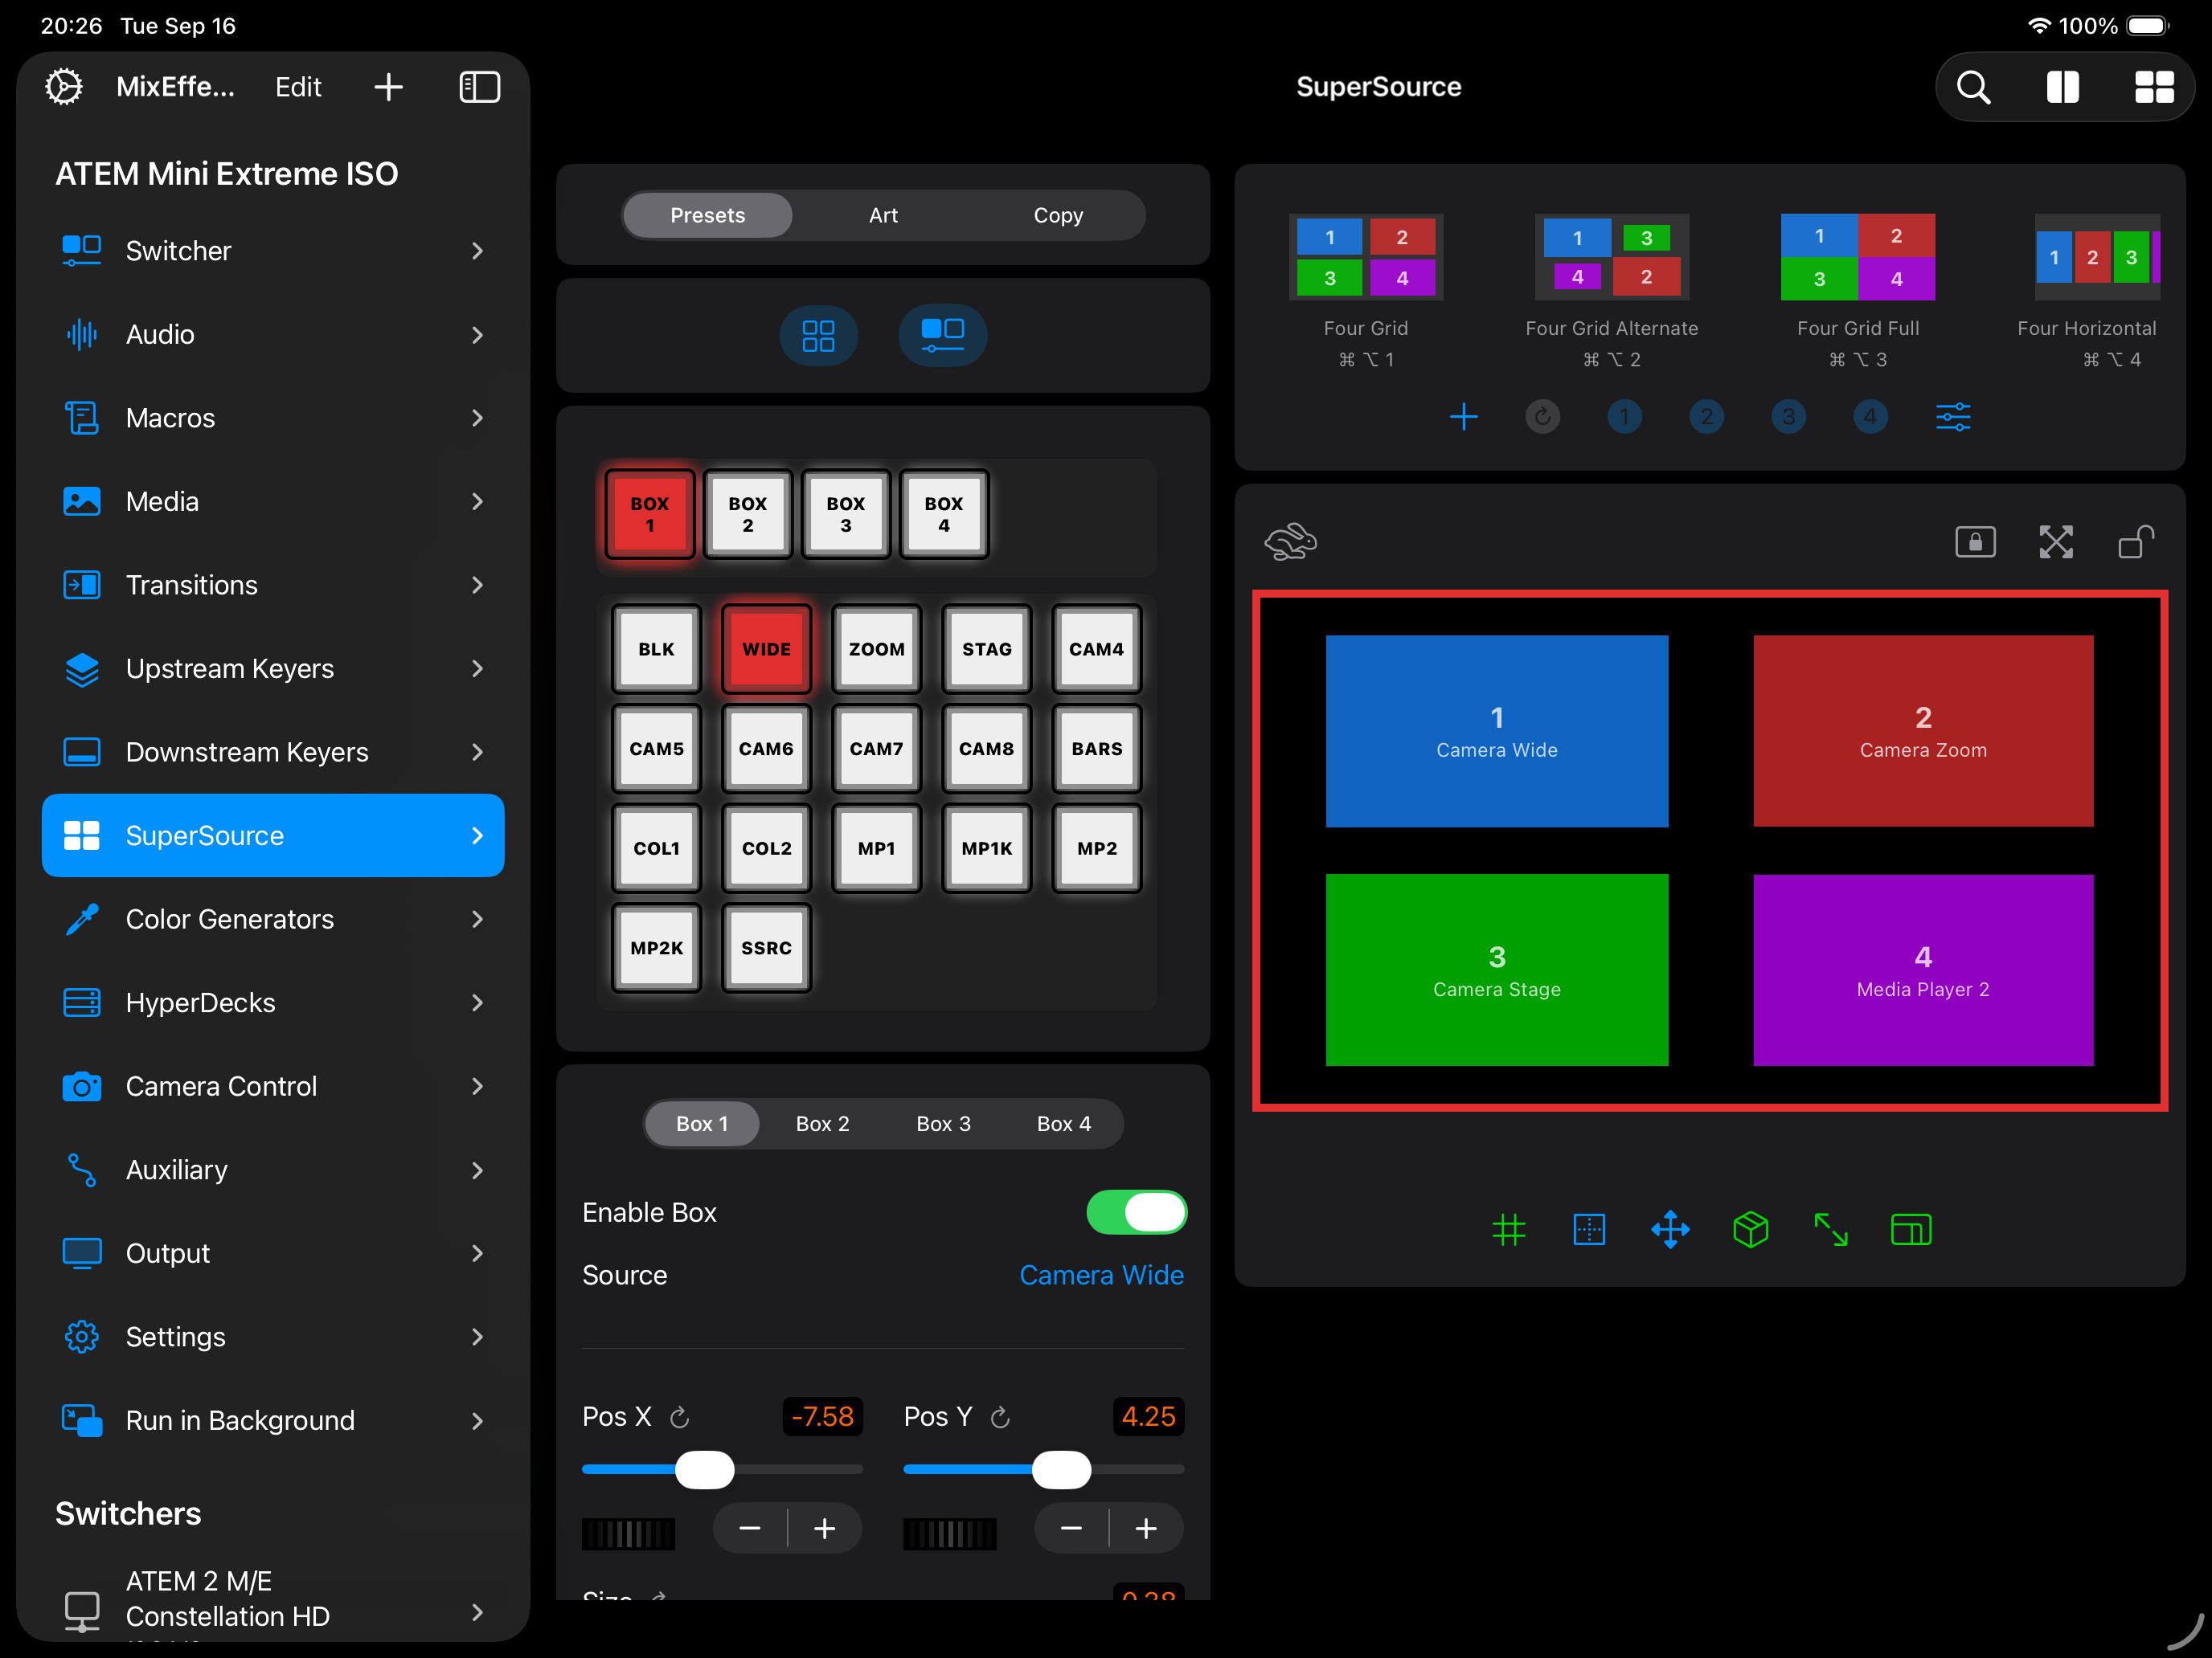Expand the Switcher section

(272, 251)
